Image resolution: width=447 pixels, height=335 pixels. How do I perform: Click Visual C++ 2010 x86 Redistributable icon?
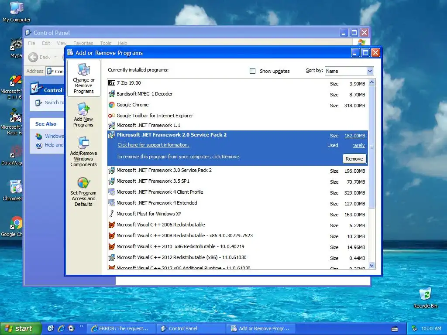(112, 246)
